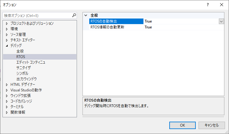Click the キャンセル button
The image size is (229, 134).
pos(211,125)
